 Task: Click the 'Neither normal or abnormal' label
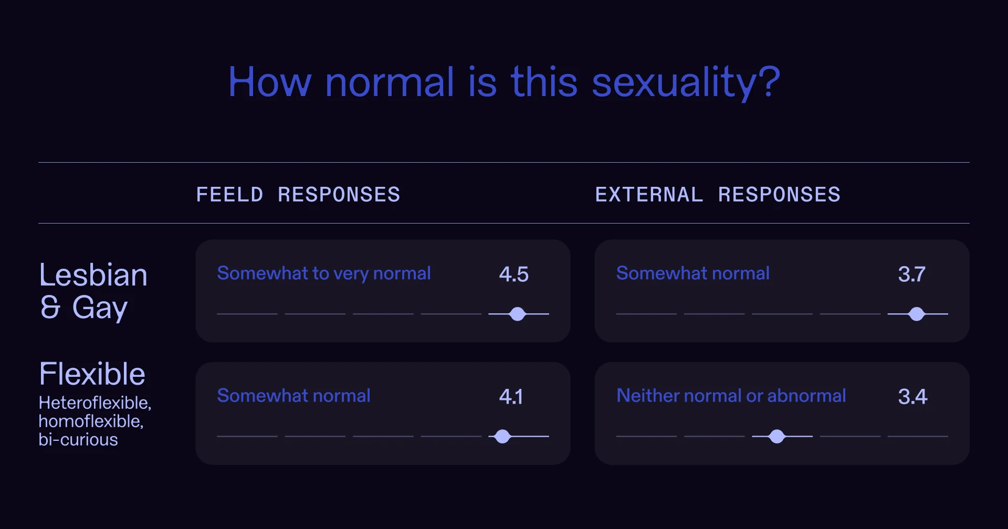coord(731,395)
